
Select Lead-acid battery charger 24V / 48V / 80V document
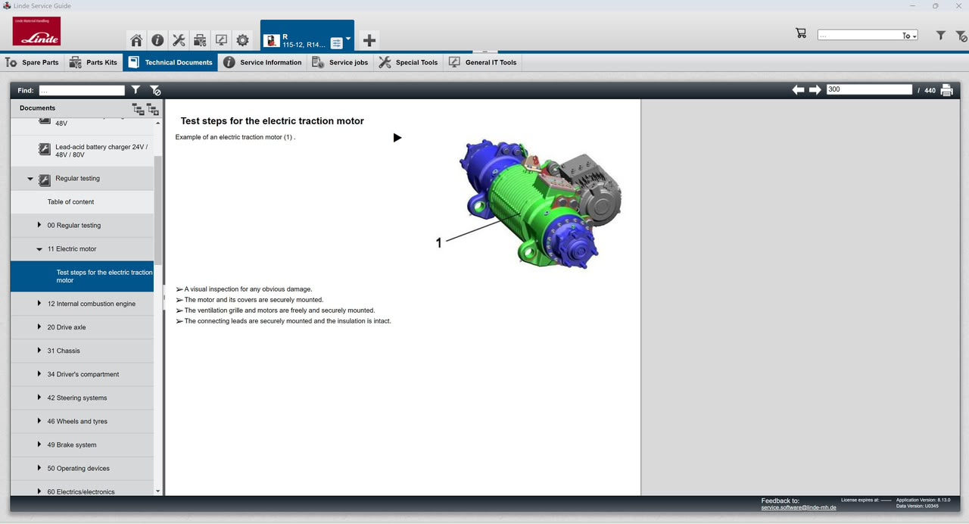pyautogui.click(x=82, y=151)
